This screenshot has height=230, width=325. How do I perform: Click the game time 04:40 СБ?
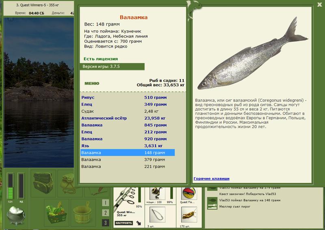click(37, 13)
